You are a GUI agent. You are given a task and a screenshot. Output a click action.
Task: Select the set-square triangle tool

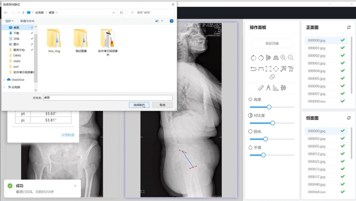pyautogui.click(x=276, y=88)
